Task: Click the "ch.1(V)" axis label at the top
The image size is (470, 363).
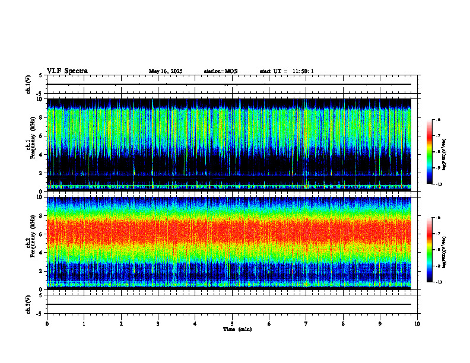Action: coord(28,84)
